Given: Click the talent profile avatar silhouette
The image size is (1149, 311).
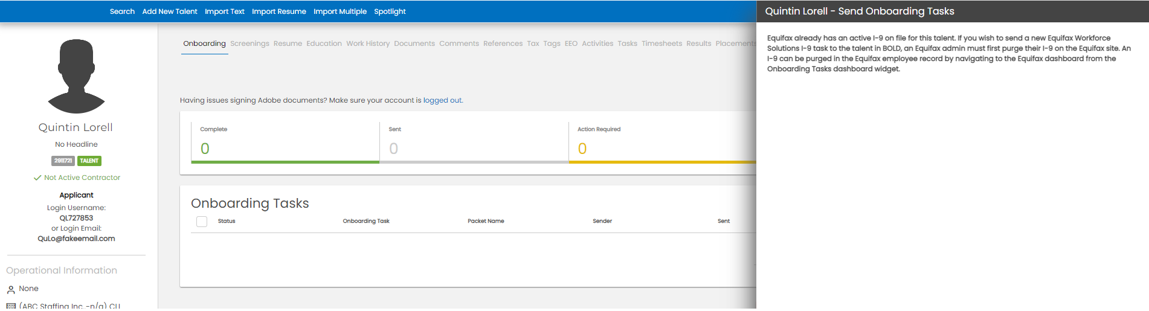Looking at the screenshot, I should click(76, 76).
